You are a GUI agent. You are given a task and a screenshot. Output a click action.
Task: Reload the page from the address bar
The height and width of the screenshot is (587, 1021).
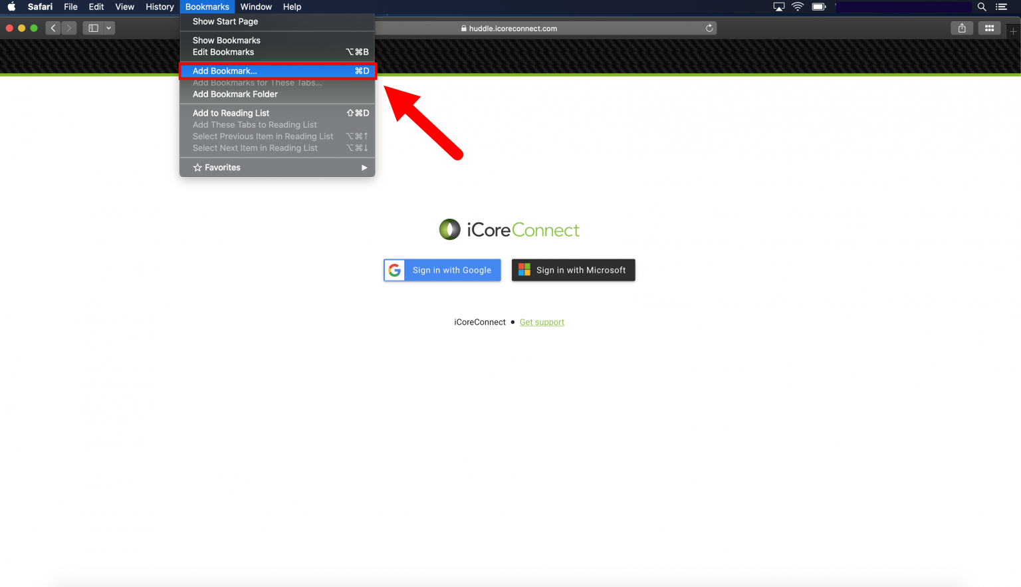709,28
